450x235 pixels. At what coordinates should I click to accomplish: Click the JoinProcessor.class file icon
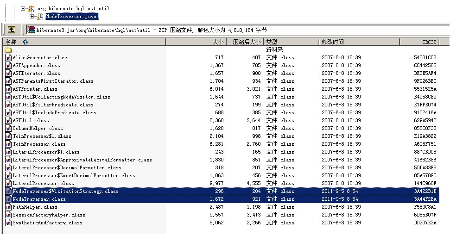coord(8,144)
